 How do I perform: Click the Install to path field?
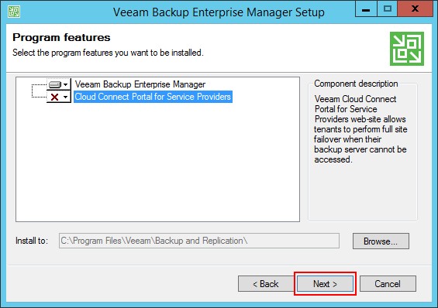pos(199,241)
